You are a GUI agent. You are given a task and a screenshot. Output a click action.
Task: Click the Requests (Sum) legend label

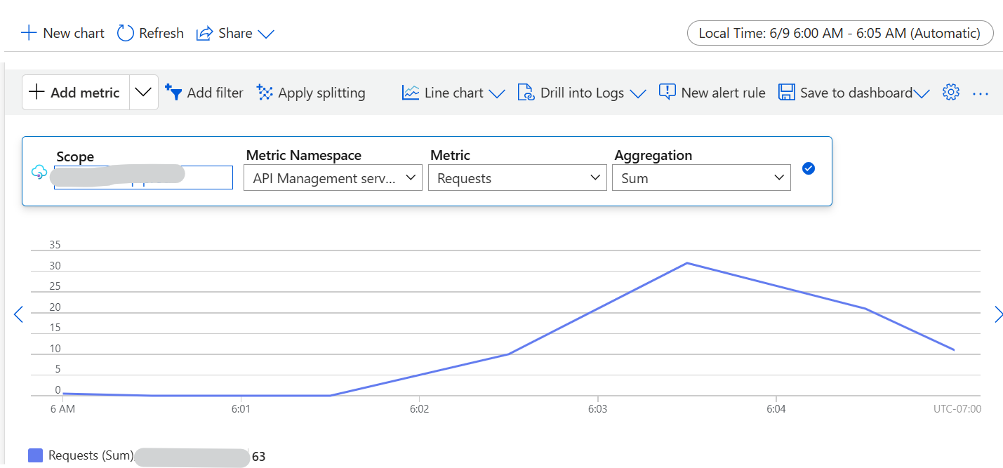(x=91, y=455)
